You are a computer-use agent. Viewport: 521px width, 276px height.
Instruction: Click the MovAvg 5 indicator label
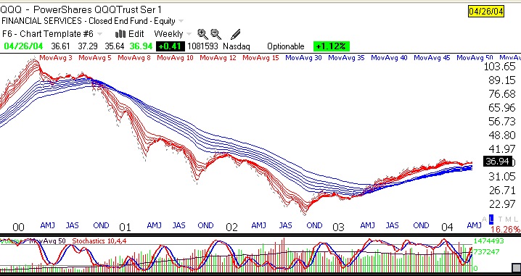95,58
